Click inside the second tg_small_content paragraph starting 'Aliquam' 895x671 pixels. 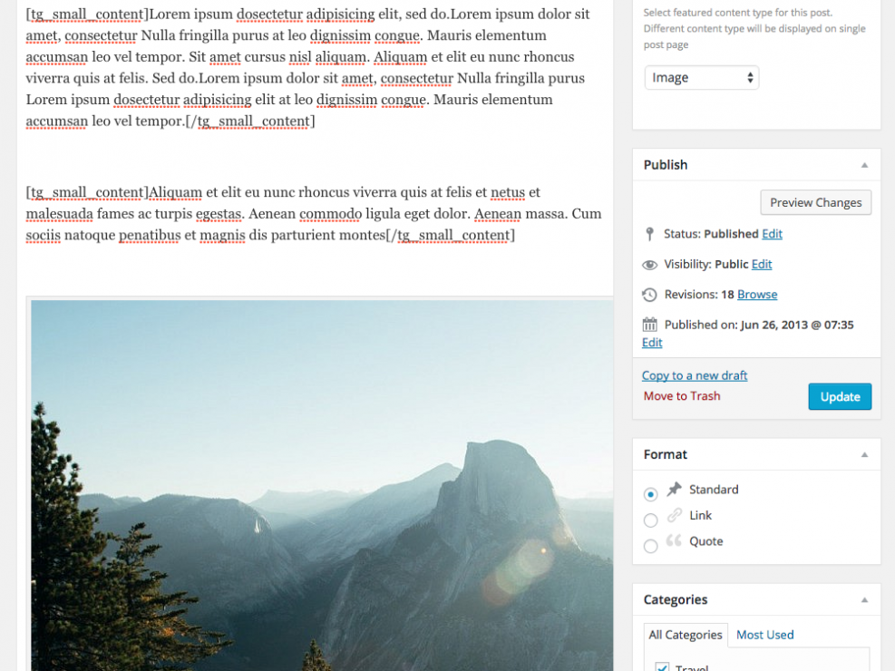314,213
